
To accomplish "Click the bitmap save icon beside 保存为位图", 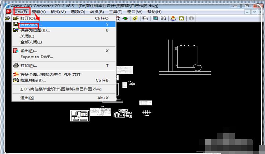I will (x=16, y=30).
